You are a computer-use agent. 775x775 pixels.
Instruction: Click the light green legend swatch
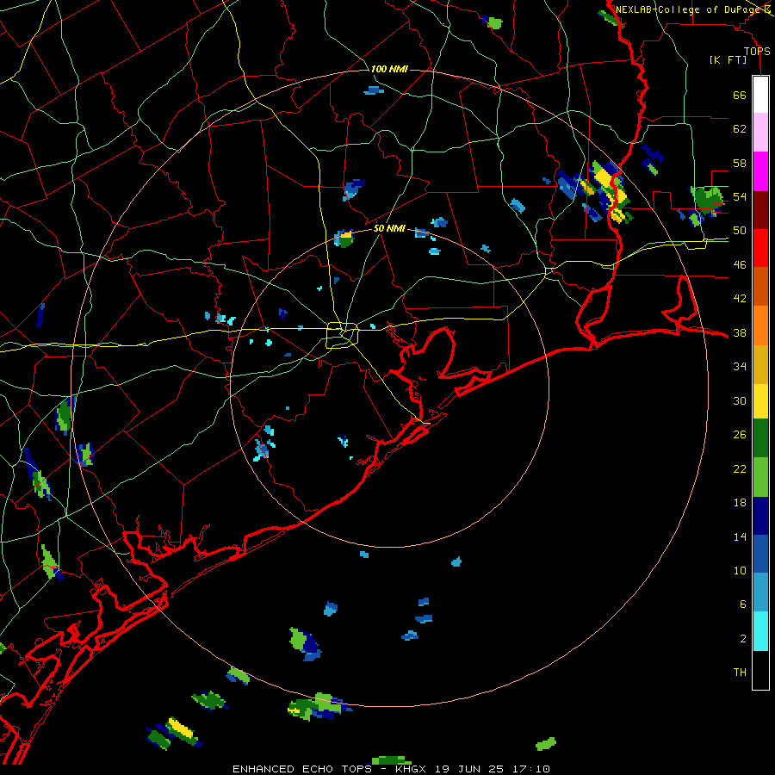(x=760, y=477)
